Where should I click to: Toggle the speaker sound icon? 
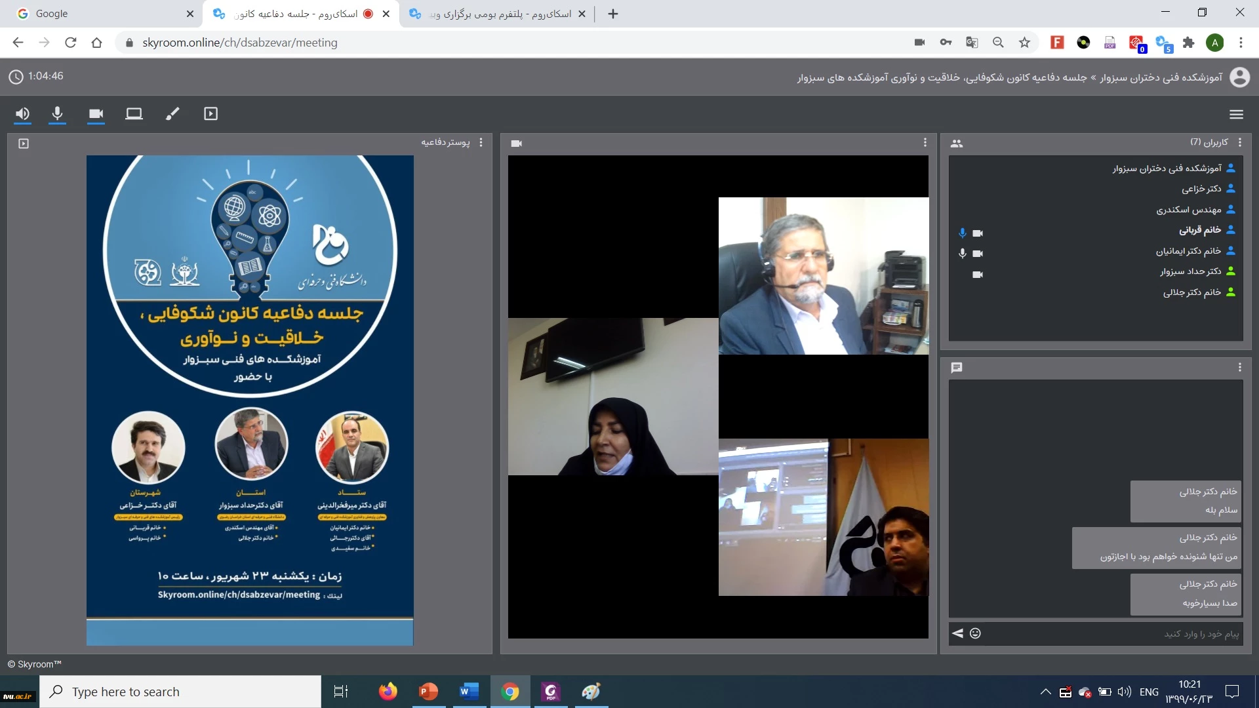pyautogui.click(x=22, y=114)
